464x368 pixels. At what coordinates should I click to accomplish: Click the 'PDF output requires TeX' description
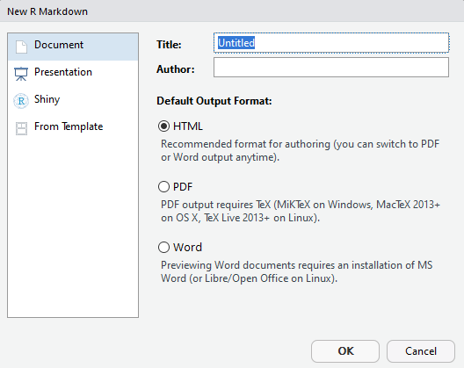(301, 211)
